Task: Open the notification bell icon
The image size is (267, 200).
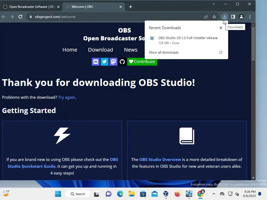Action: click(x=260, y=194)
